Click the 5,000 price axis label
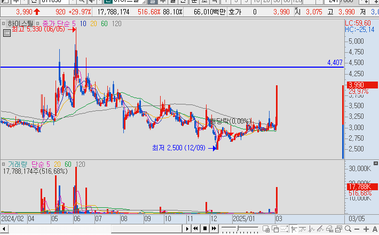Image resolution: width=379 pixels, height=235 pixels. point(356,41)
